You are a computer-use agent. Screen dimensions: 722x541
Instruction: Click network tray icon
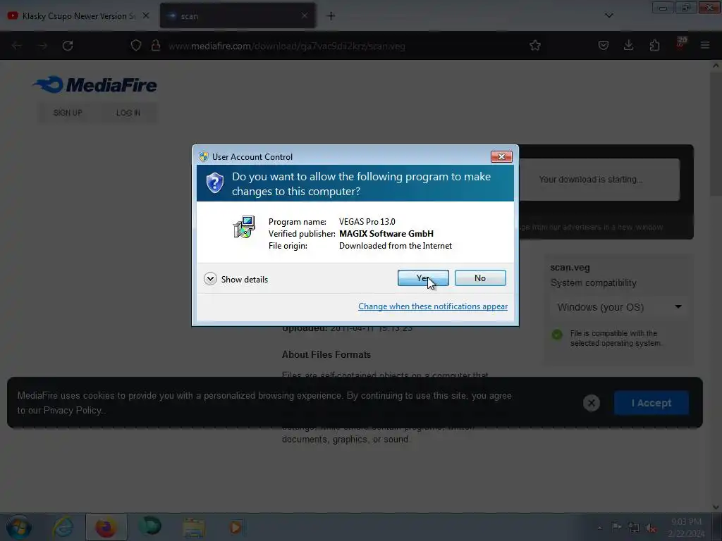[634, 528]
